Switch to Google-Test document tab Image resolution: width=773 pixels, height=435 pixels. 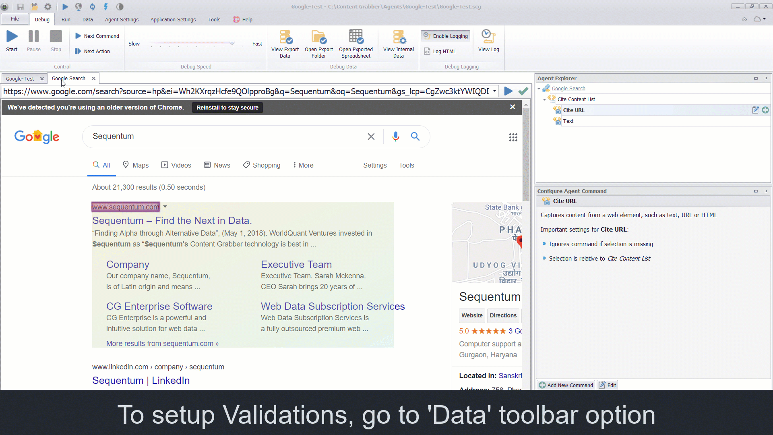(20, 79)
